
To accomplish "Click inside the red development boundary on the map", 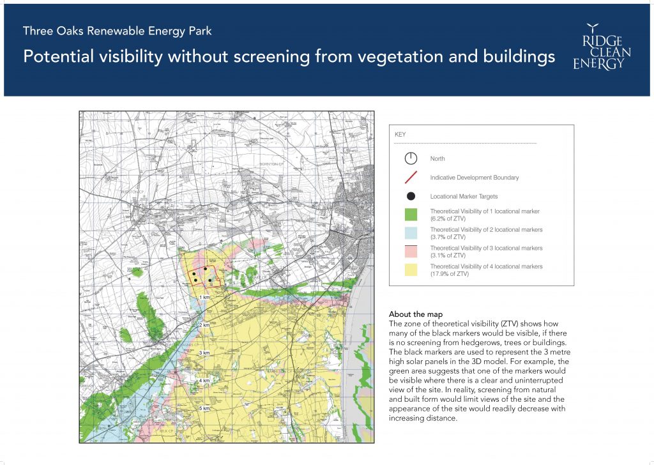I will pos(204,276).
